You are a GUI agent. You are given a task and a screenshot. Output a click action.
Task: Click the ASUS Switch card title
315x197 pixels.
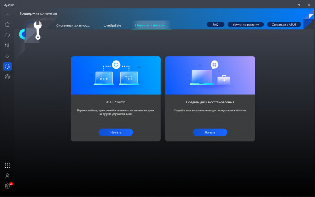tap(115, 102)
